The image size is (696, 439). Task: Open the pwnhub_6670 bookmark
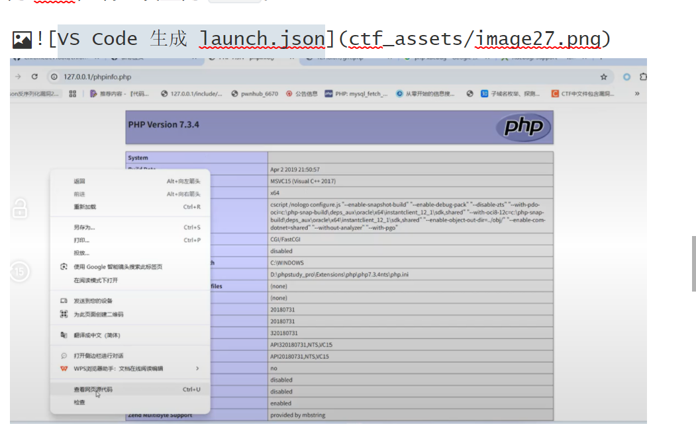pyautogui.click(x=255, y=93)
